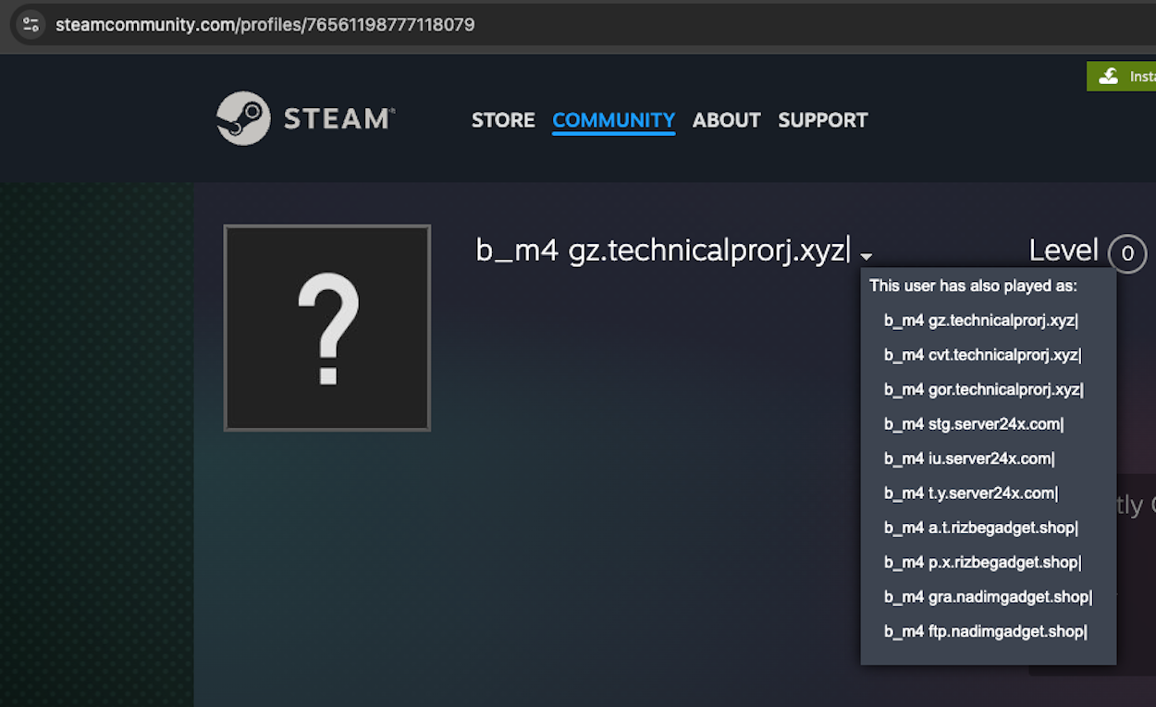The image size is (1156, 707).
Task: Select alias 'b_m4 stg.server24x.com'
Action: click(x=974, y=423)
